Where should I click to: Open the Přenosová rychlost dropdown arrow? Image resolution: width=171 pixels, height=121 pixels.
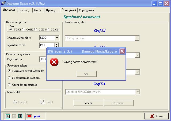pos(57,38)
